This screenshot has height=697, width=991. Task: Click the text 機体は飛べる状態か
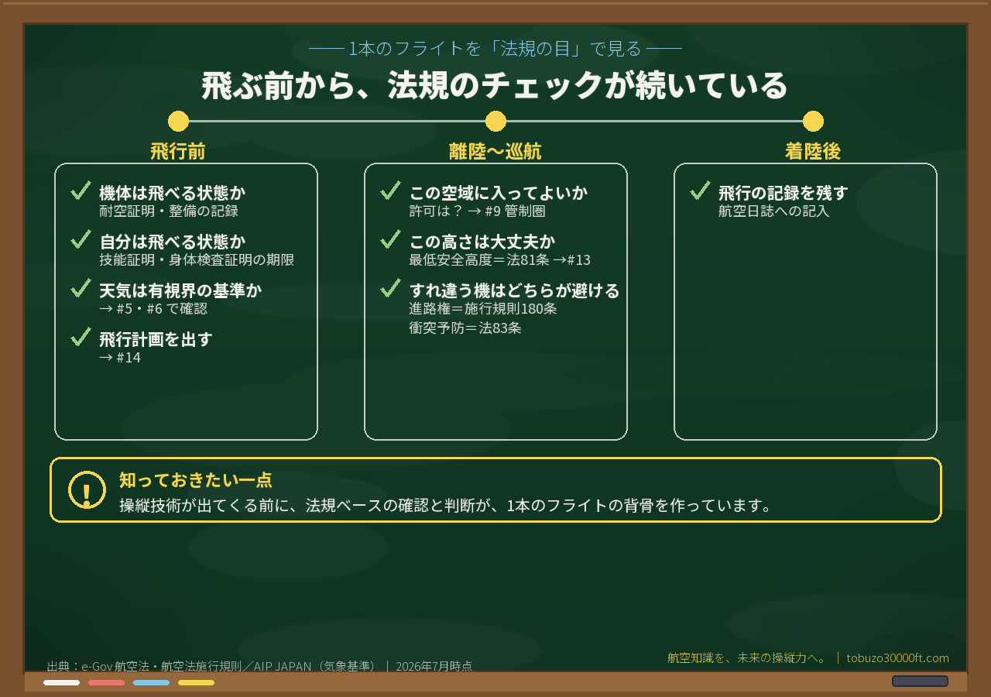click(x=173, y=193)
